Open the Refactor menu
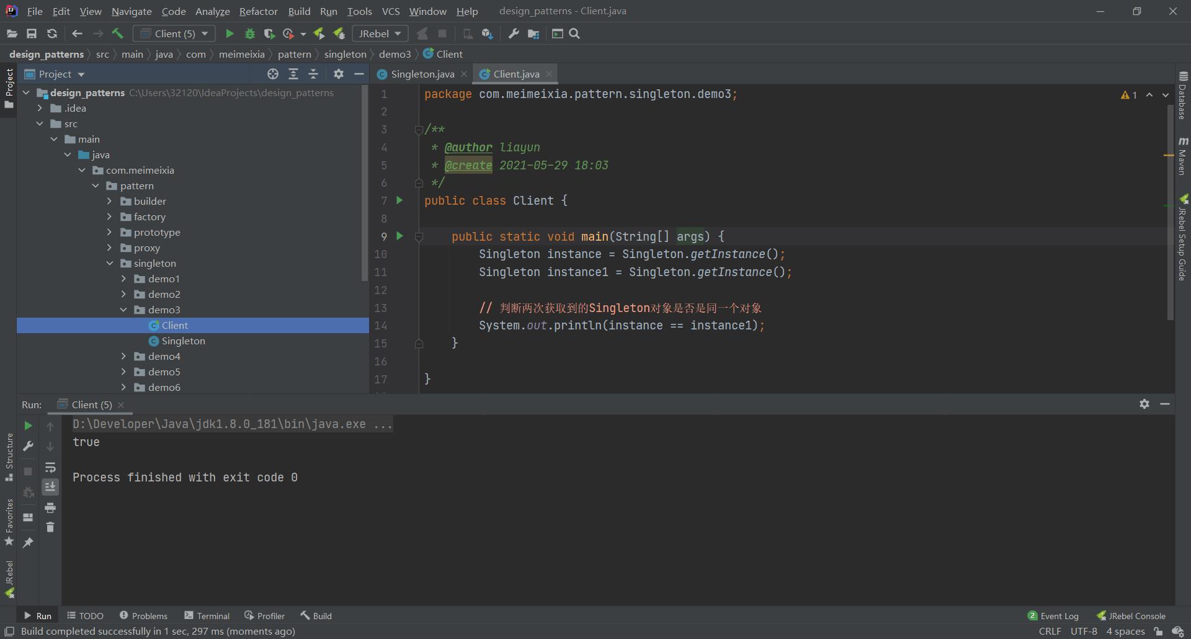Image resolution: width=1191 pixels, height=639 pixels. point(258,11)
